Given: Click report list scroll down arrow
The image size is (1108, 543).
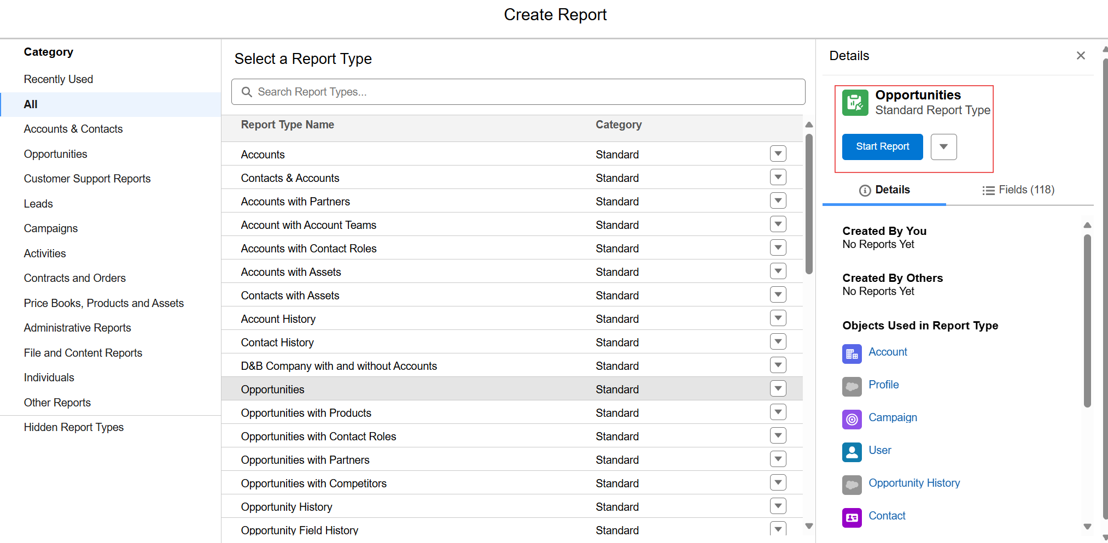Looking at the screenshot, I should coord(809,526).
